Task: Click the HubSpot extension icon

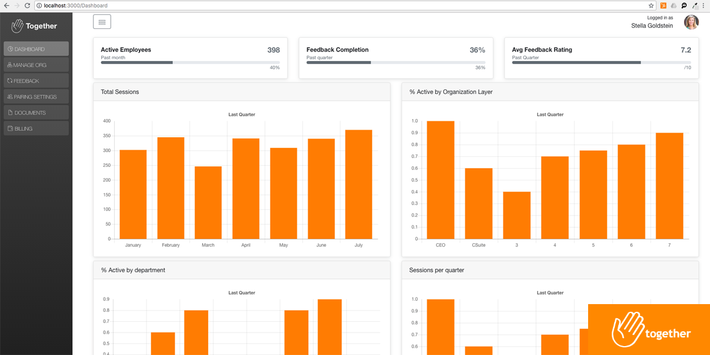Action: pyautogui.click(x=663, y=5)
